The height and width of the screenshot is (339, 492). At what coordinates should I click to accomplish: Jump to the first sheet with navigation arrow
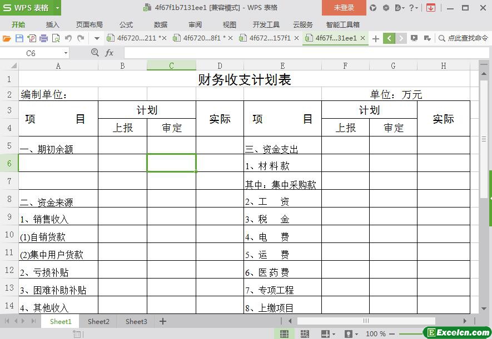pos(7,321)
